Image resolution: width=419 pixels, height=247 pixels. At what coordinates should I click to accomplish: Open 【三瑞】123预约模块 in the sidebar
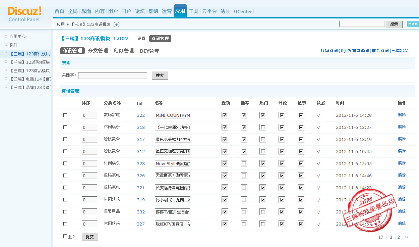tap(29, 62)
